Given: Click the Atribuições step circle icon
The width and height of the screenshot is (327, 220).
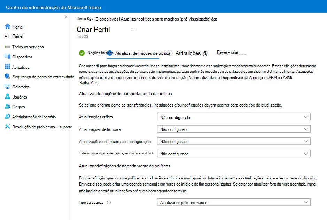Looking at the screenshot, I should coord(170,53).
